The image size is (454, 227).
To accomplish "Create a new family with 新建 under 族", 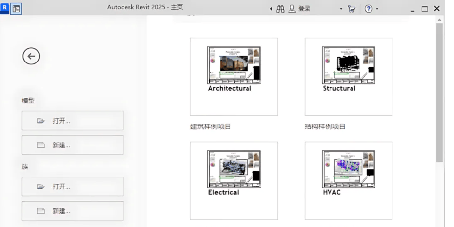I will click(72, 211).
